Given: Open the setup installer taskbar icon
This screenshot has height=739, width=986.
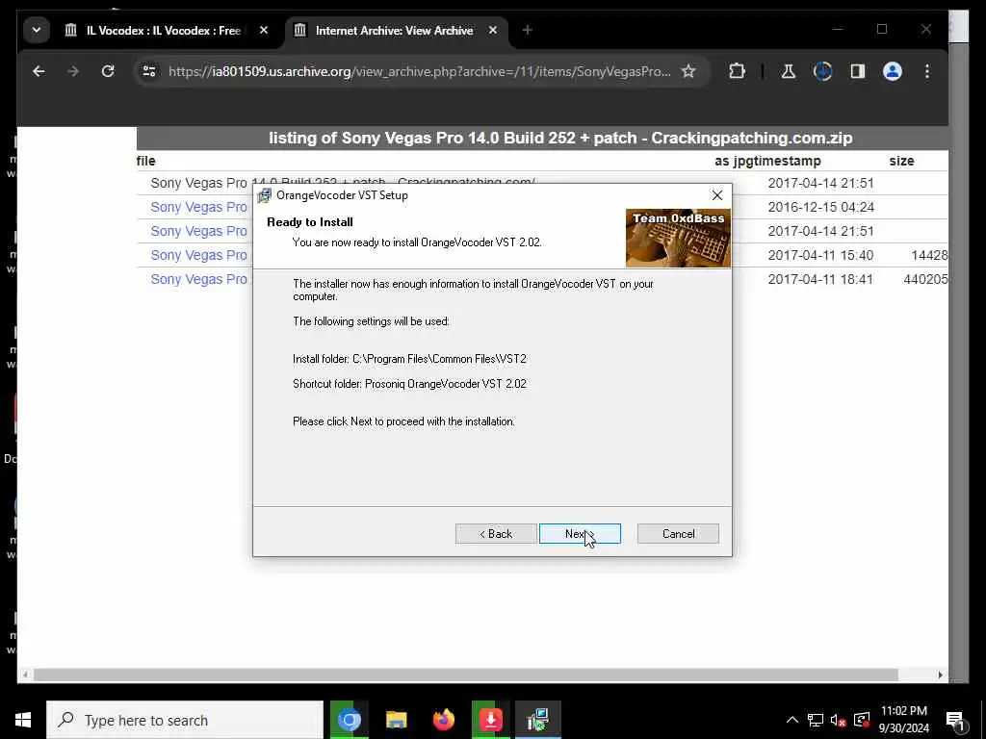Looking at the screenshot, I should point(537,720).
